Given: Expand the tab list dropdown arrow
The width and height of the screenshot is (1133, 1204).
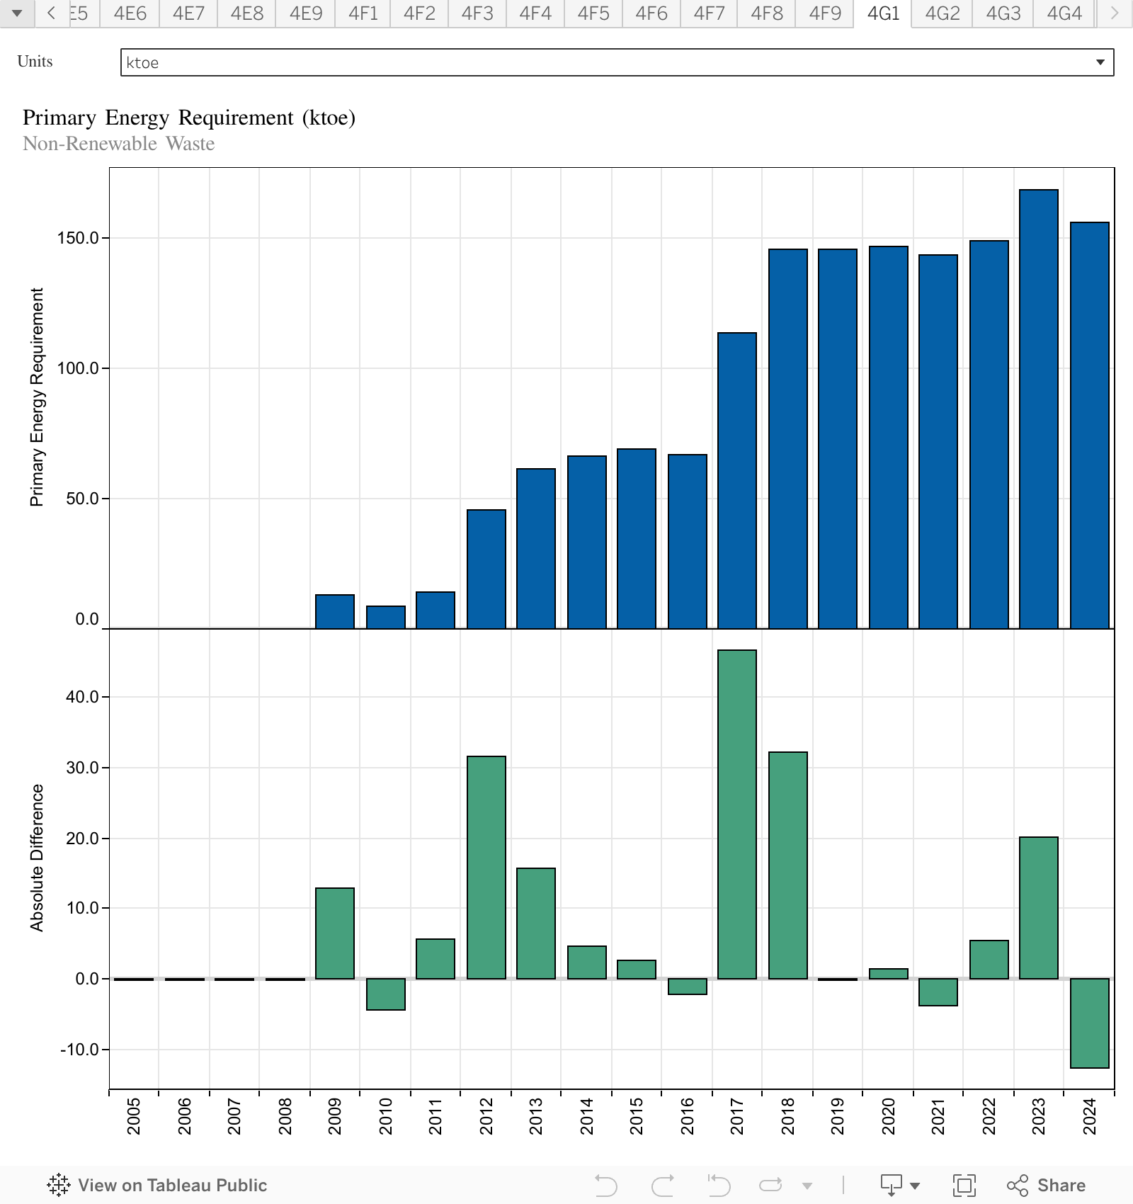Looking at the screenshot, I should pyautogui.click(x=17, y=13).
